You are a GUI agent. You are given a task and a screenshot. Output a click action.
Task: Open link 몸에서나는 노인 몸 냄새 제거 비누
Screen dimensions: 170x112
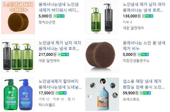point(144,46)
